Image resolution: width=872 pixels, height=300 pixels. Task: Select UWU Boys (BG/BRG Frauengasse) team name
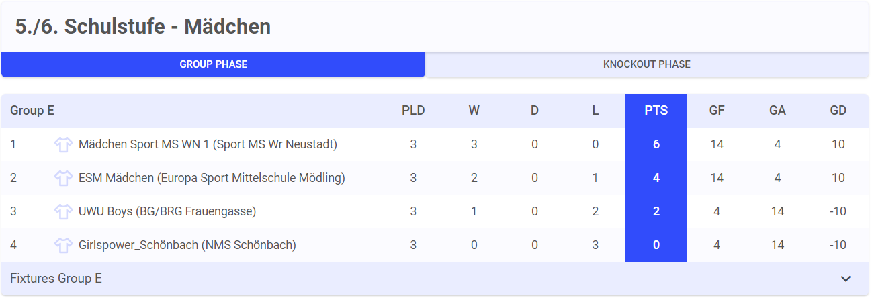pos(167,211)
